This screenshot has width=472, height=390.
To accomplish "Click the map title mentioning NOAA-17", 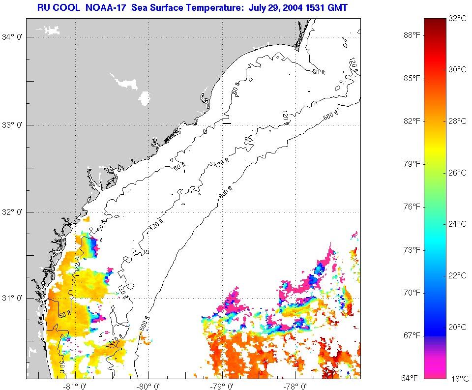I will (x=192, y=7).
